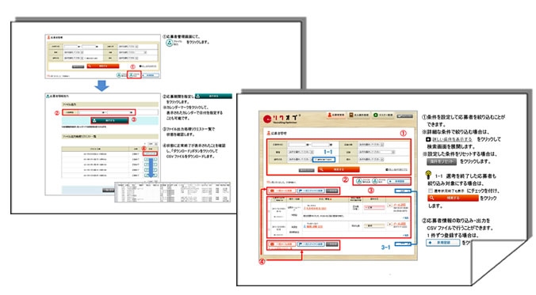Check the first applicant row checkbox
Screen dimensions: 536x295
(270, 211)
